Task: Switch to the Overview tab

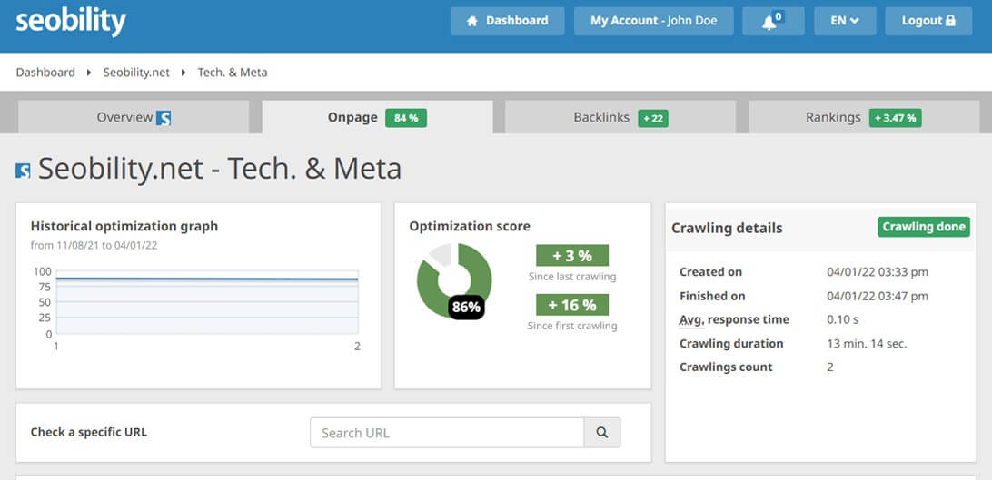Action: click(x=134, y=117)
